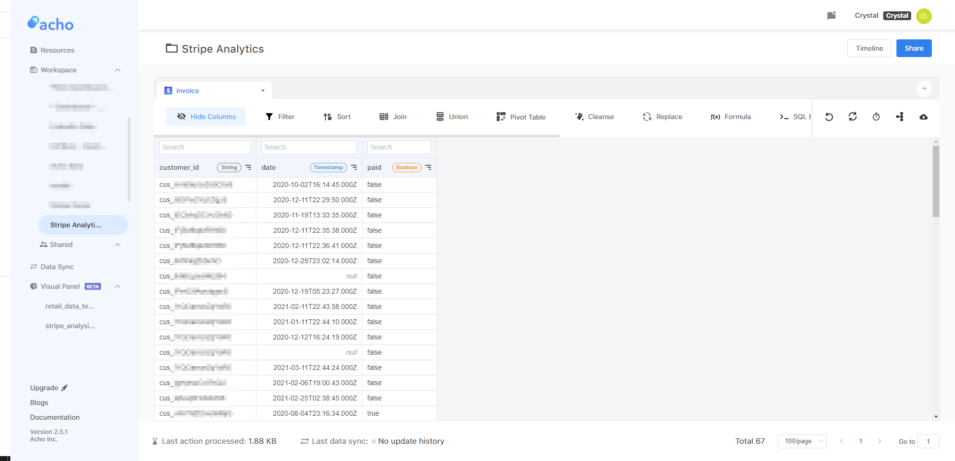
Task: Undo the last table action
Action: (829, 117)
